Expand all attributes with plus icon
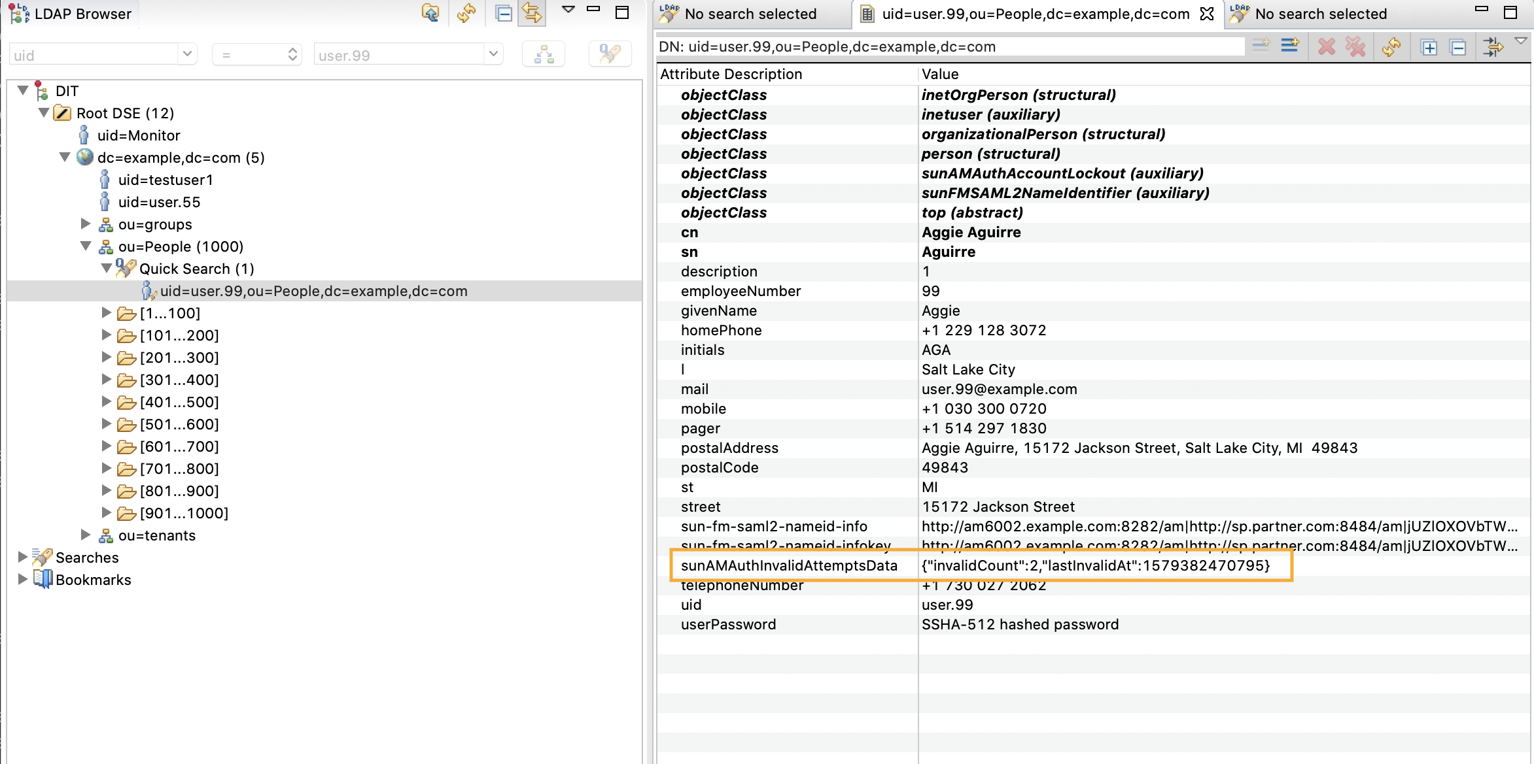 click(x=1429, y=47)
